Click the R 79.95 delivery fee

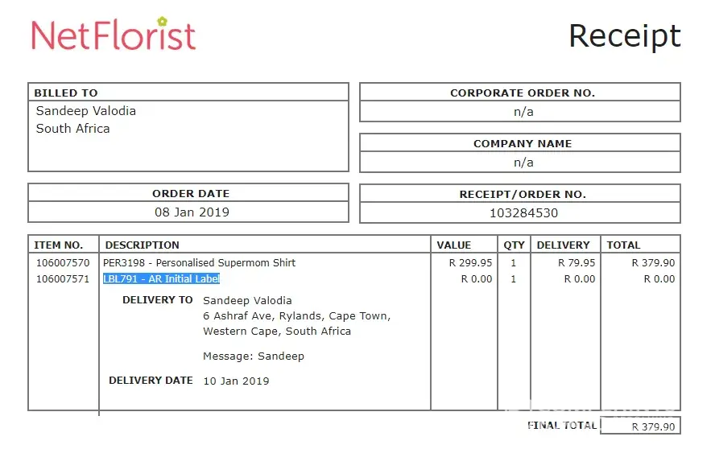click(x=577, y=263)
